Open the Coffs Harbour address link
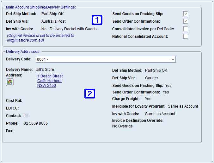This screenshot has height=163, width=214. 49,81
